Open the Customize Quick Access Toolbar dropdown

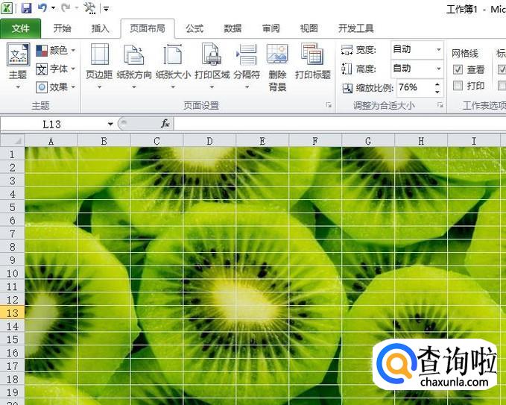coord(106,9)
